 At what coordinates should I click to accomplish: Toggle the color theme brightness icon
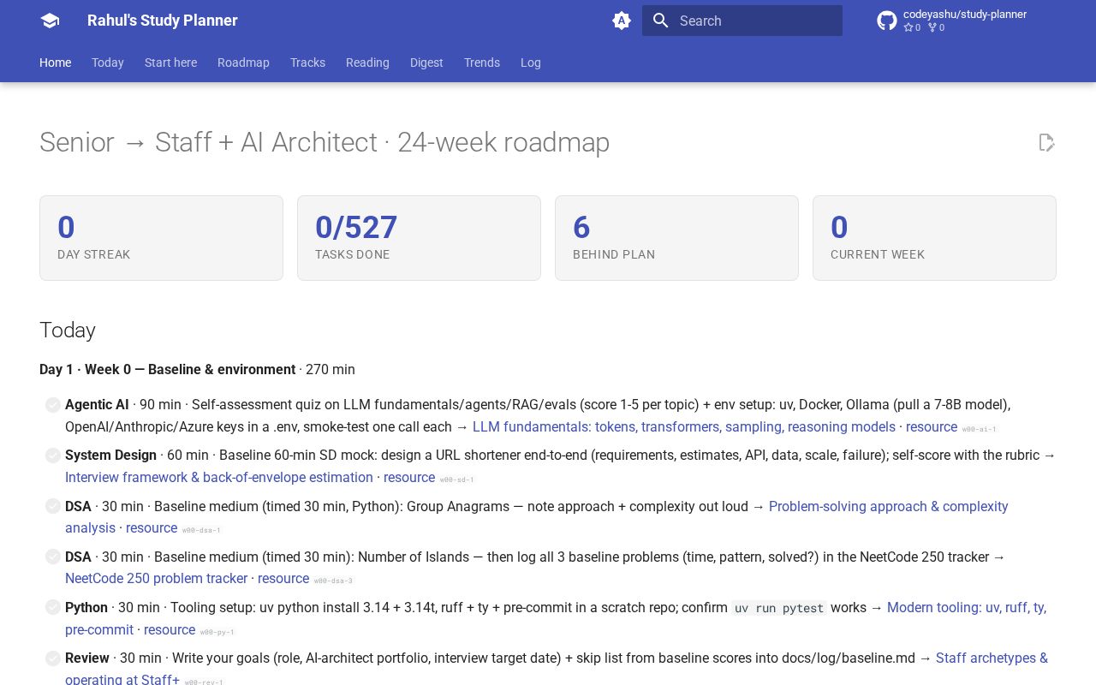[622, 21]
